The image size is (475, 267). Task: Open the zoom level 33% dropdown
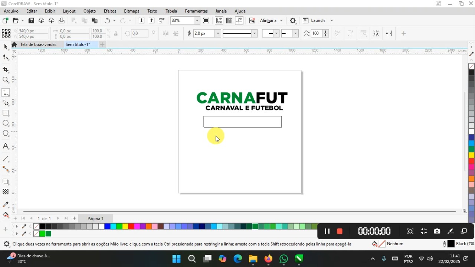coord(197,21)
